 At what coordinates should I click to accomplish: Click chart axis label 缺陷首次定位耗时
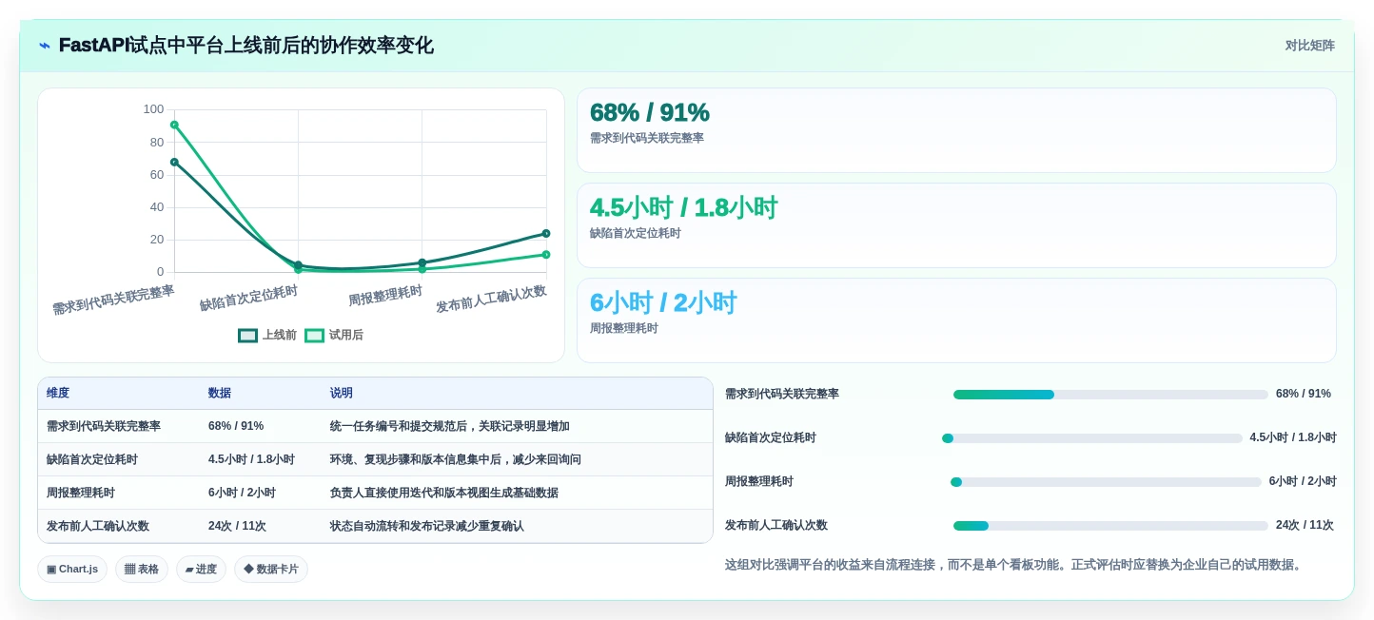[x=248, y=298]
